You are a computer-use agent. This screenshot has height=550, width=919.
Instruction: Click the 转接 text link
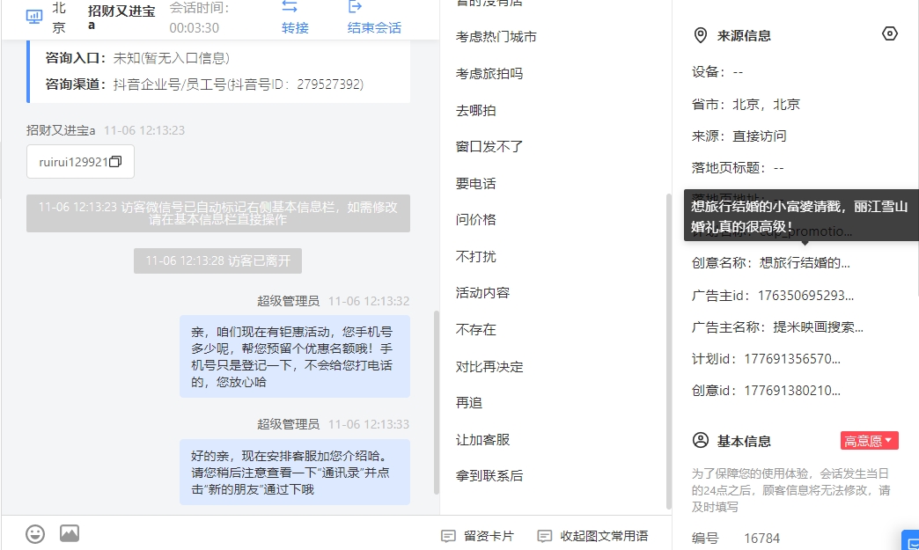click(x=295, y=27)
